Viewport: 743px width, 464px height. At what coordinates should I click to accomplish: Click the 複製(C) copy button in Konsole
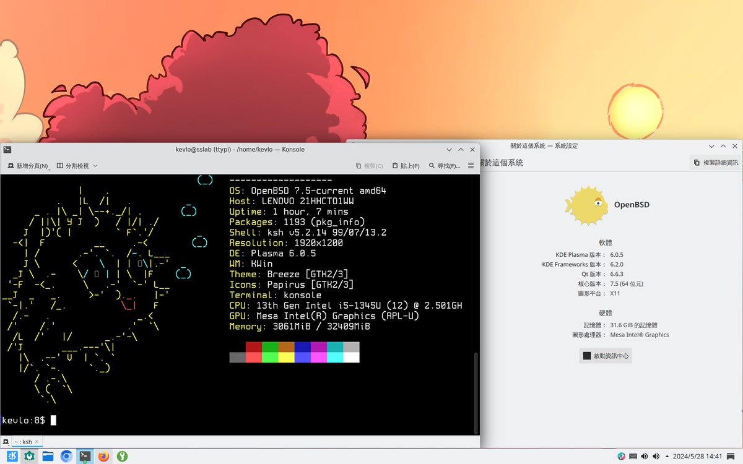(369, 166)
